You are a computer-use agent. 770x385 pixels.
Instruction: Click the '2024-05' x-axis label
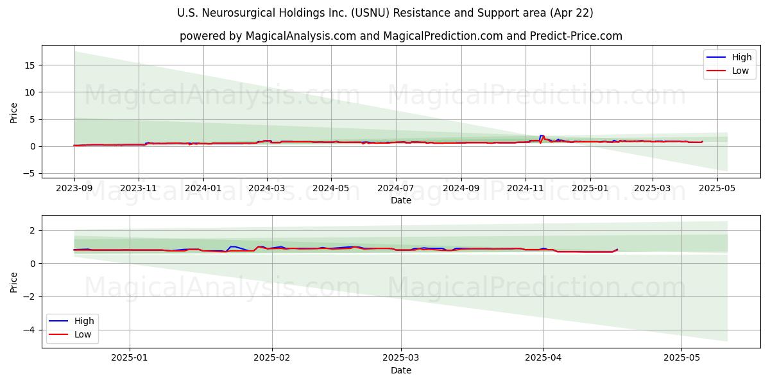pyautogui.click(x=331, y=188)
